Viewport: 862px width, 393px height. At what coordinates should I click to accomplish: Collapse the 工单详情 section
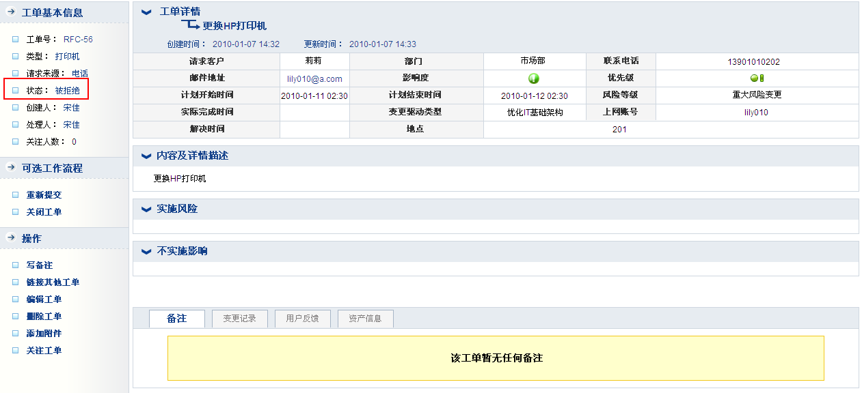tap(146, 12)
